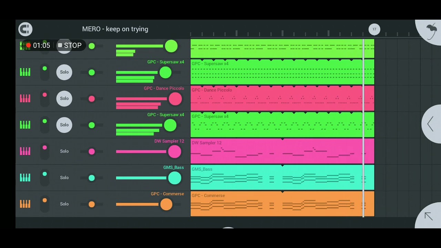Screen dimensions: 441x248
Task: Adjust the GMS_Bass volume slider knob
Action: (x=174, y=178)
